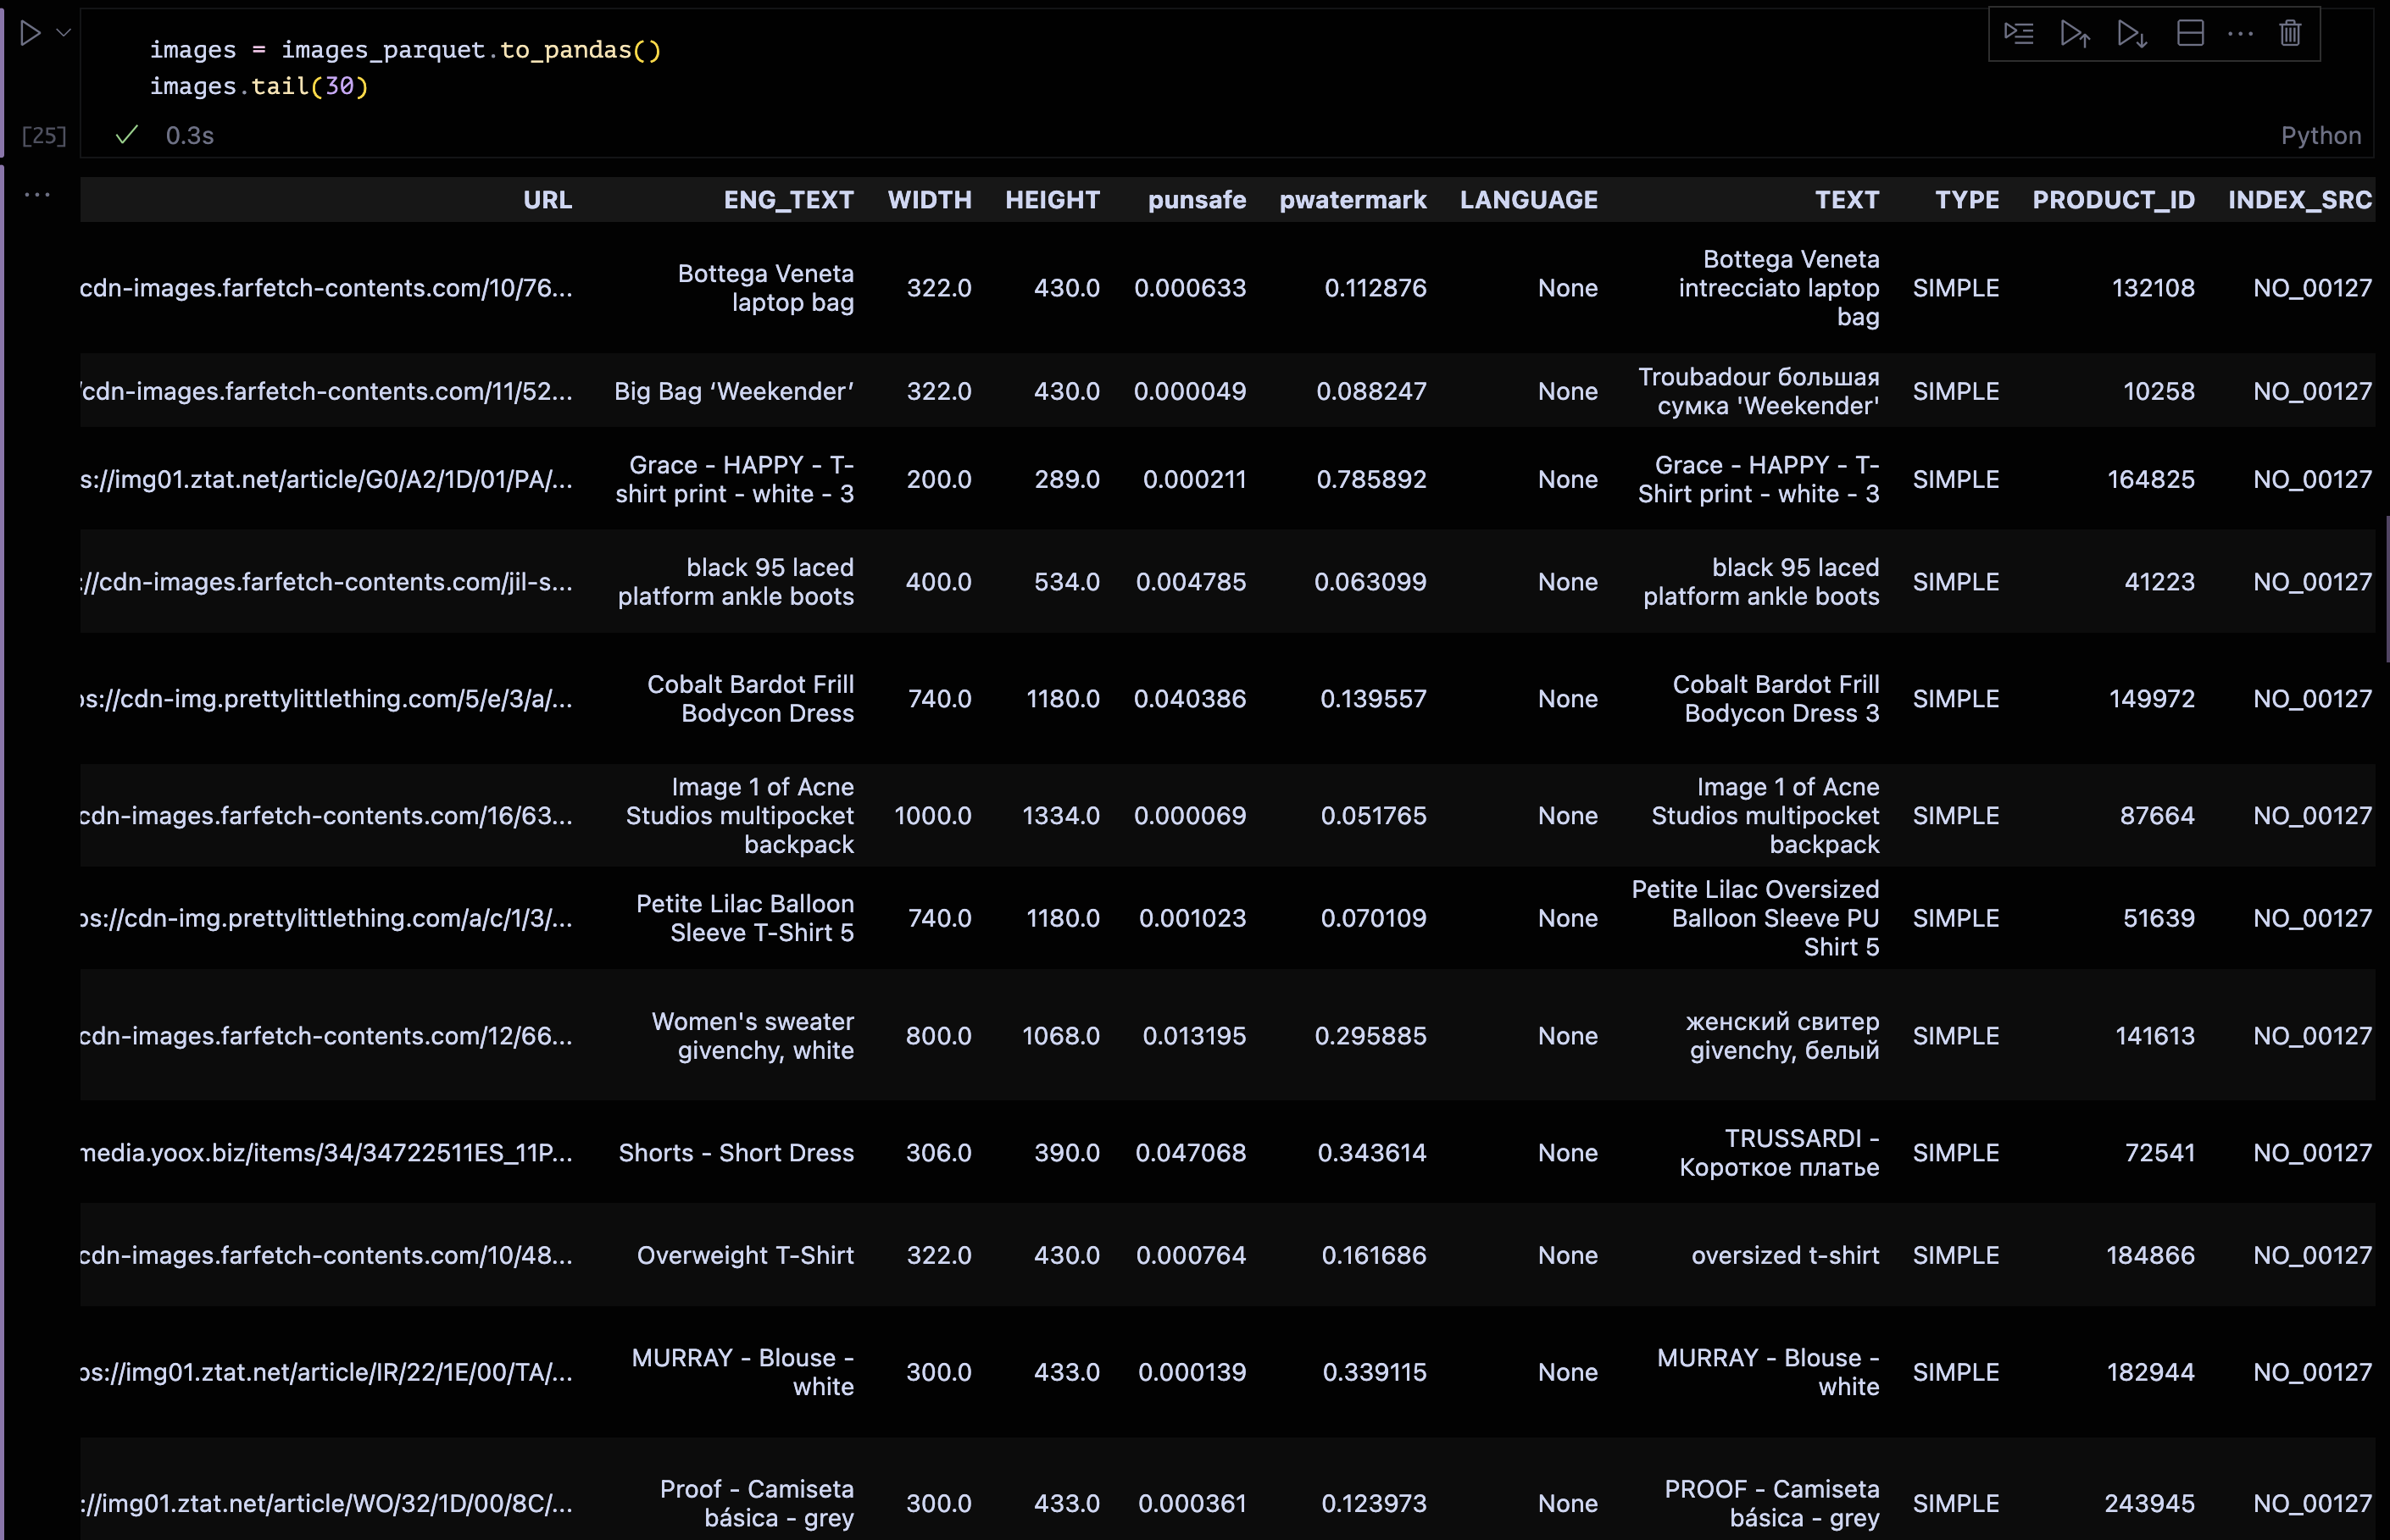
Task: Click execution count [25] label
Action: [44, 136]
